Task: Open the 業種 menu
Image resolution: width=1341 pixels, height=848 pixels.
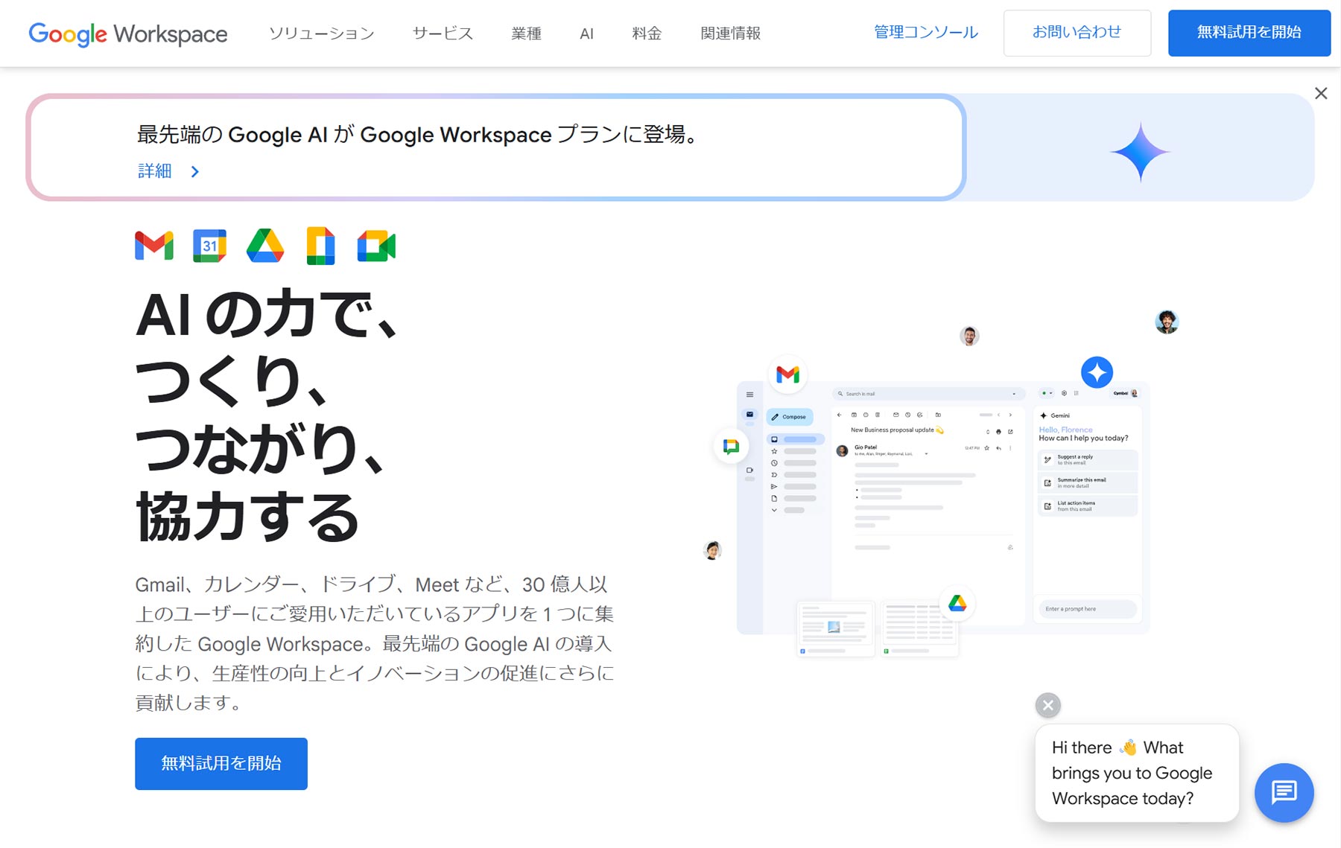Action: click(x=526, y=34)
